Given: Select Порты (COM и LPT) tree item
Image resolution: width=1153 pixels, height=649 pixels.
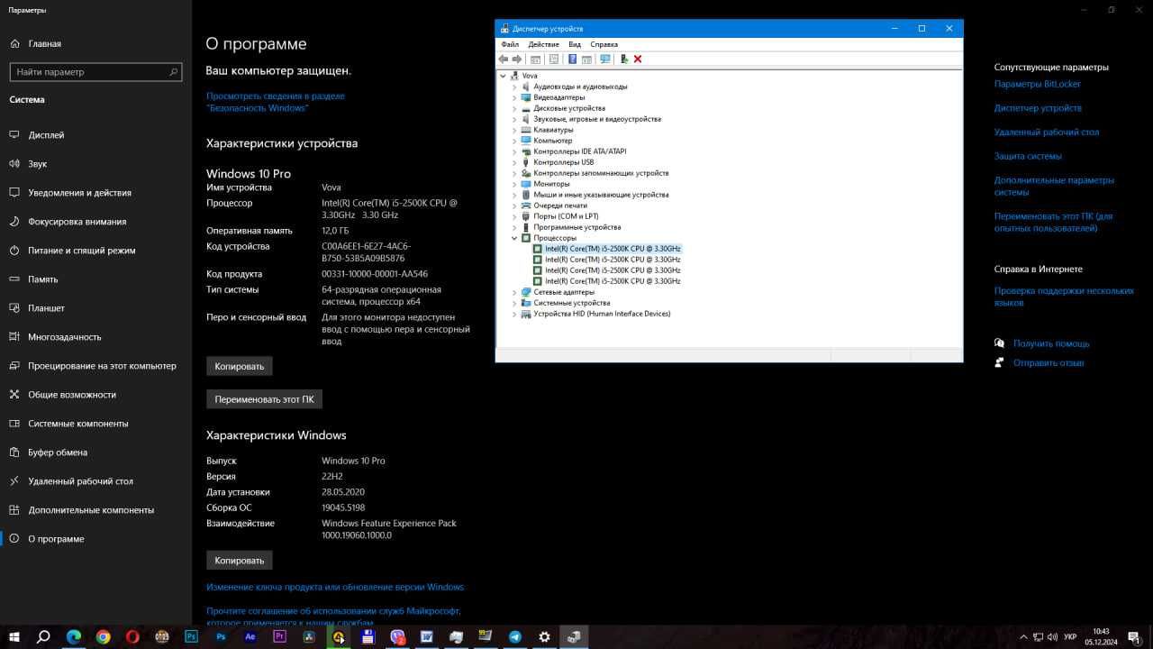Looking at the screenshot, I should (x=566, y=216).
